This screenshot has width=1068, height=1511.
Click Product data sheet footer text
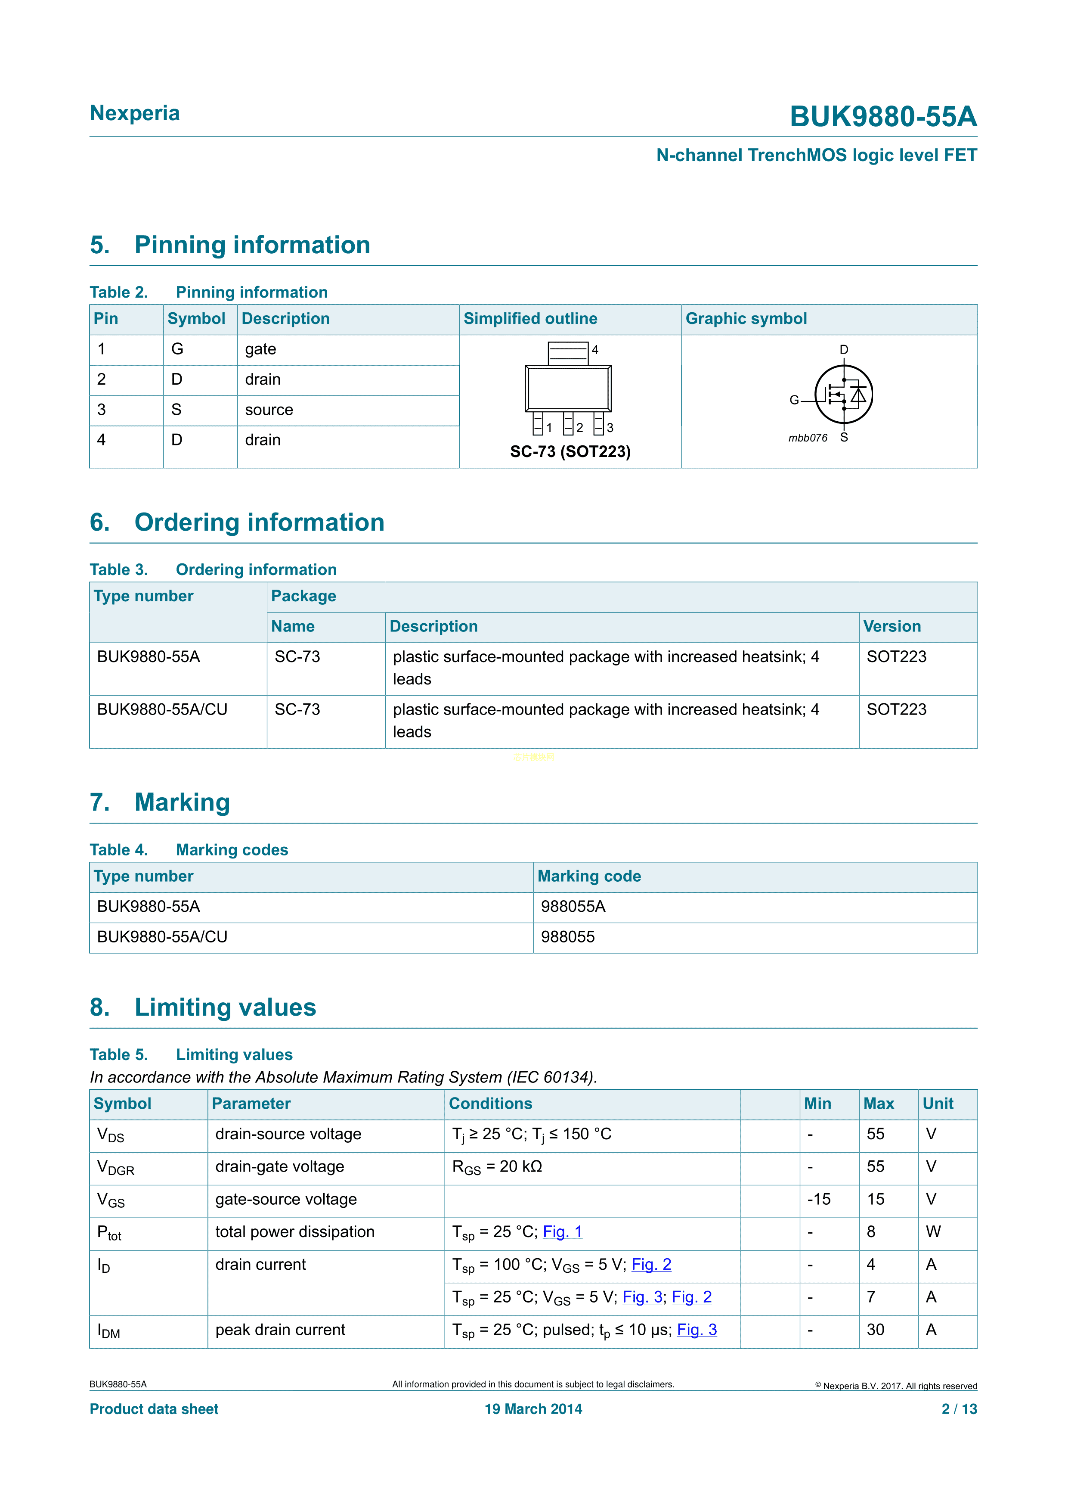[154, 1409]
